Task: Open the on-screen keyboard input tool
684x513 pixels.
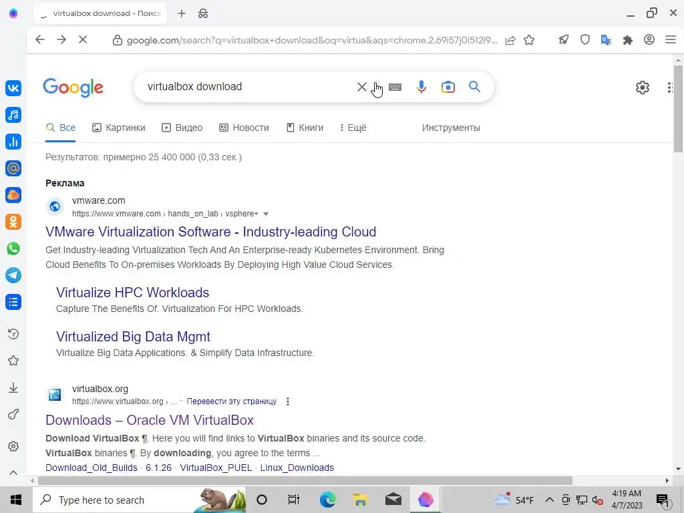Action: pos(395,87)
